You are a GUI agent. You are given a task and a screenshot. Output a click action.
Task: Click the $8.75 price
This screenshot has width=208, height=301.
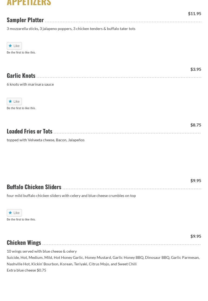point(196,125)
